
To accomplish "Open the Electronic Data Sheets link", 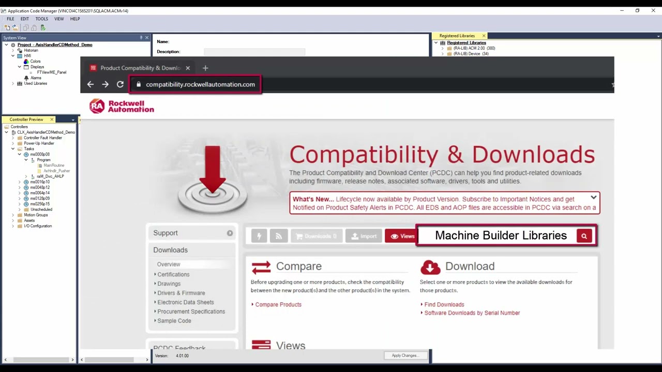I will point(186,302).
